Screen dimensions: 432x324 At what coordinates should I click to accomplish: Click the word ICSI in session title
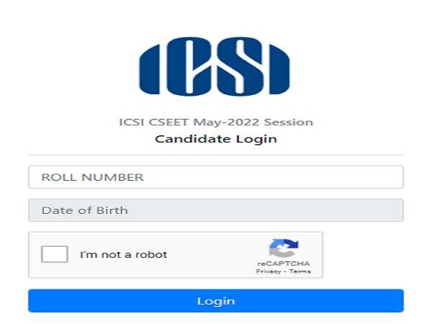132,122
